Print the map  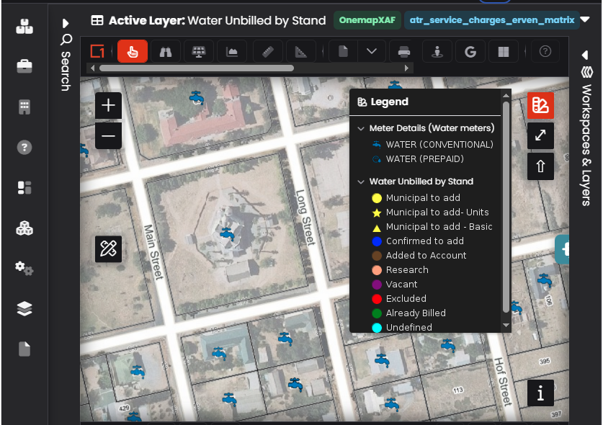tap(403, 52)
